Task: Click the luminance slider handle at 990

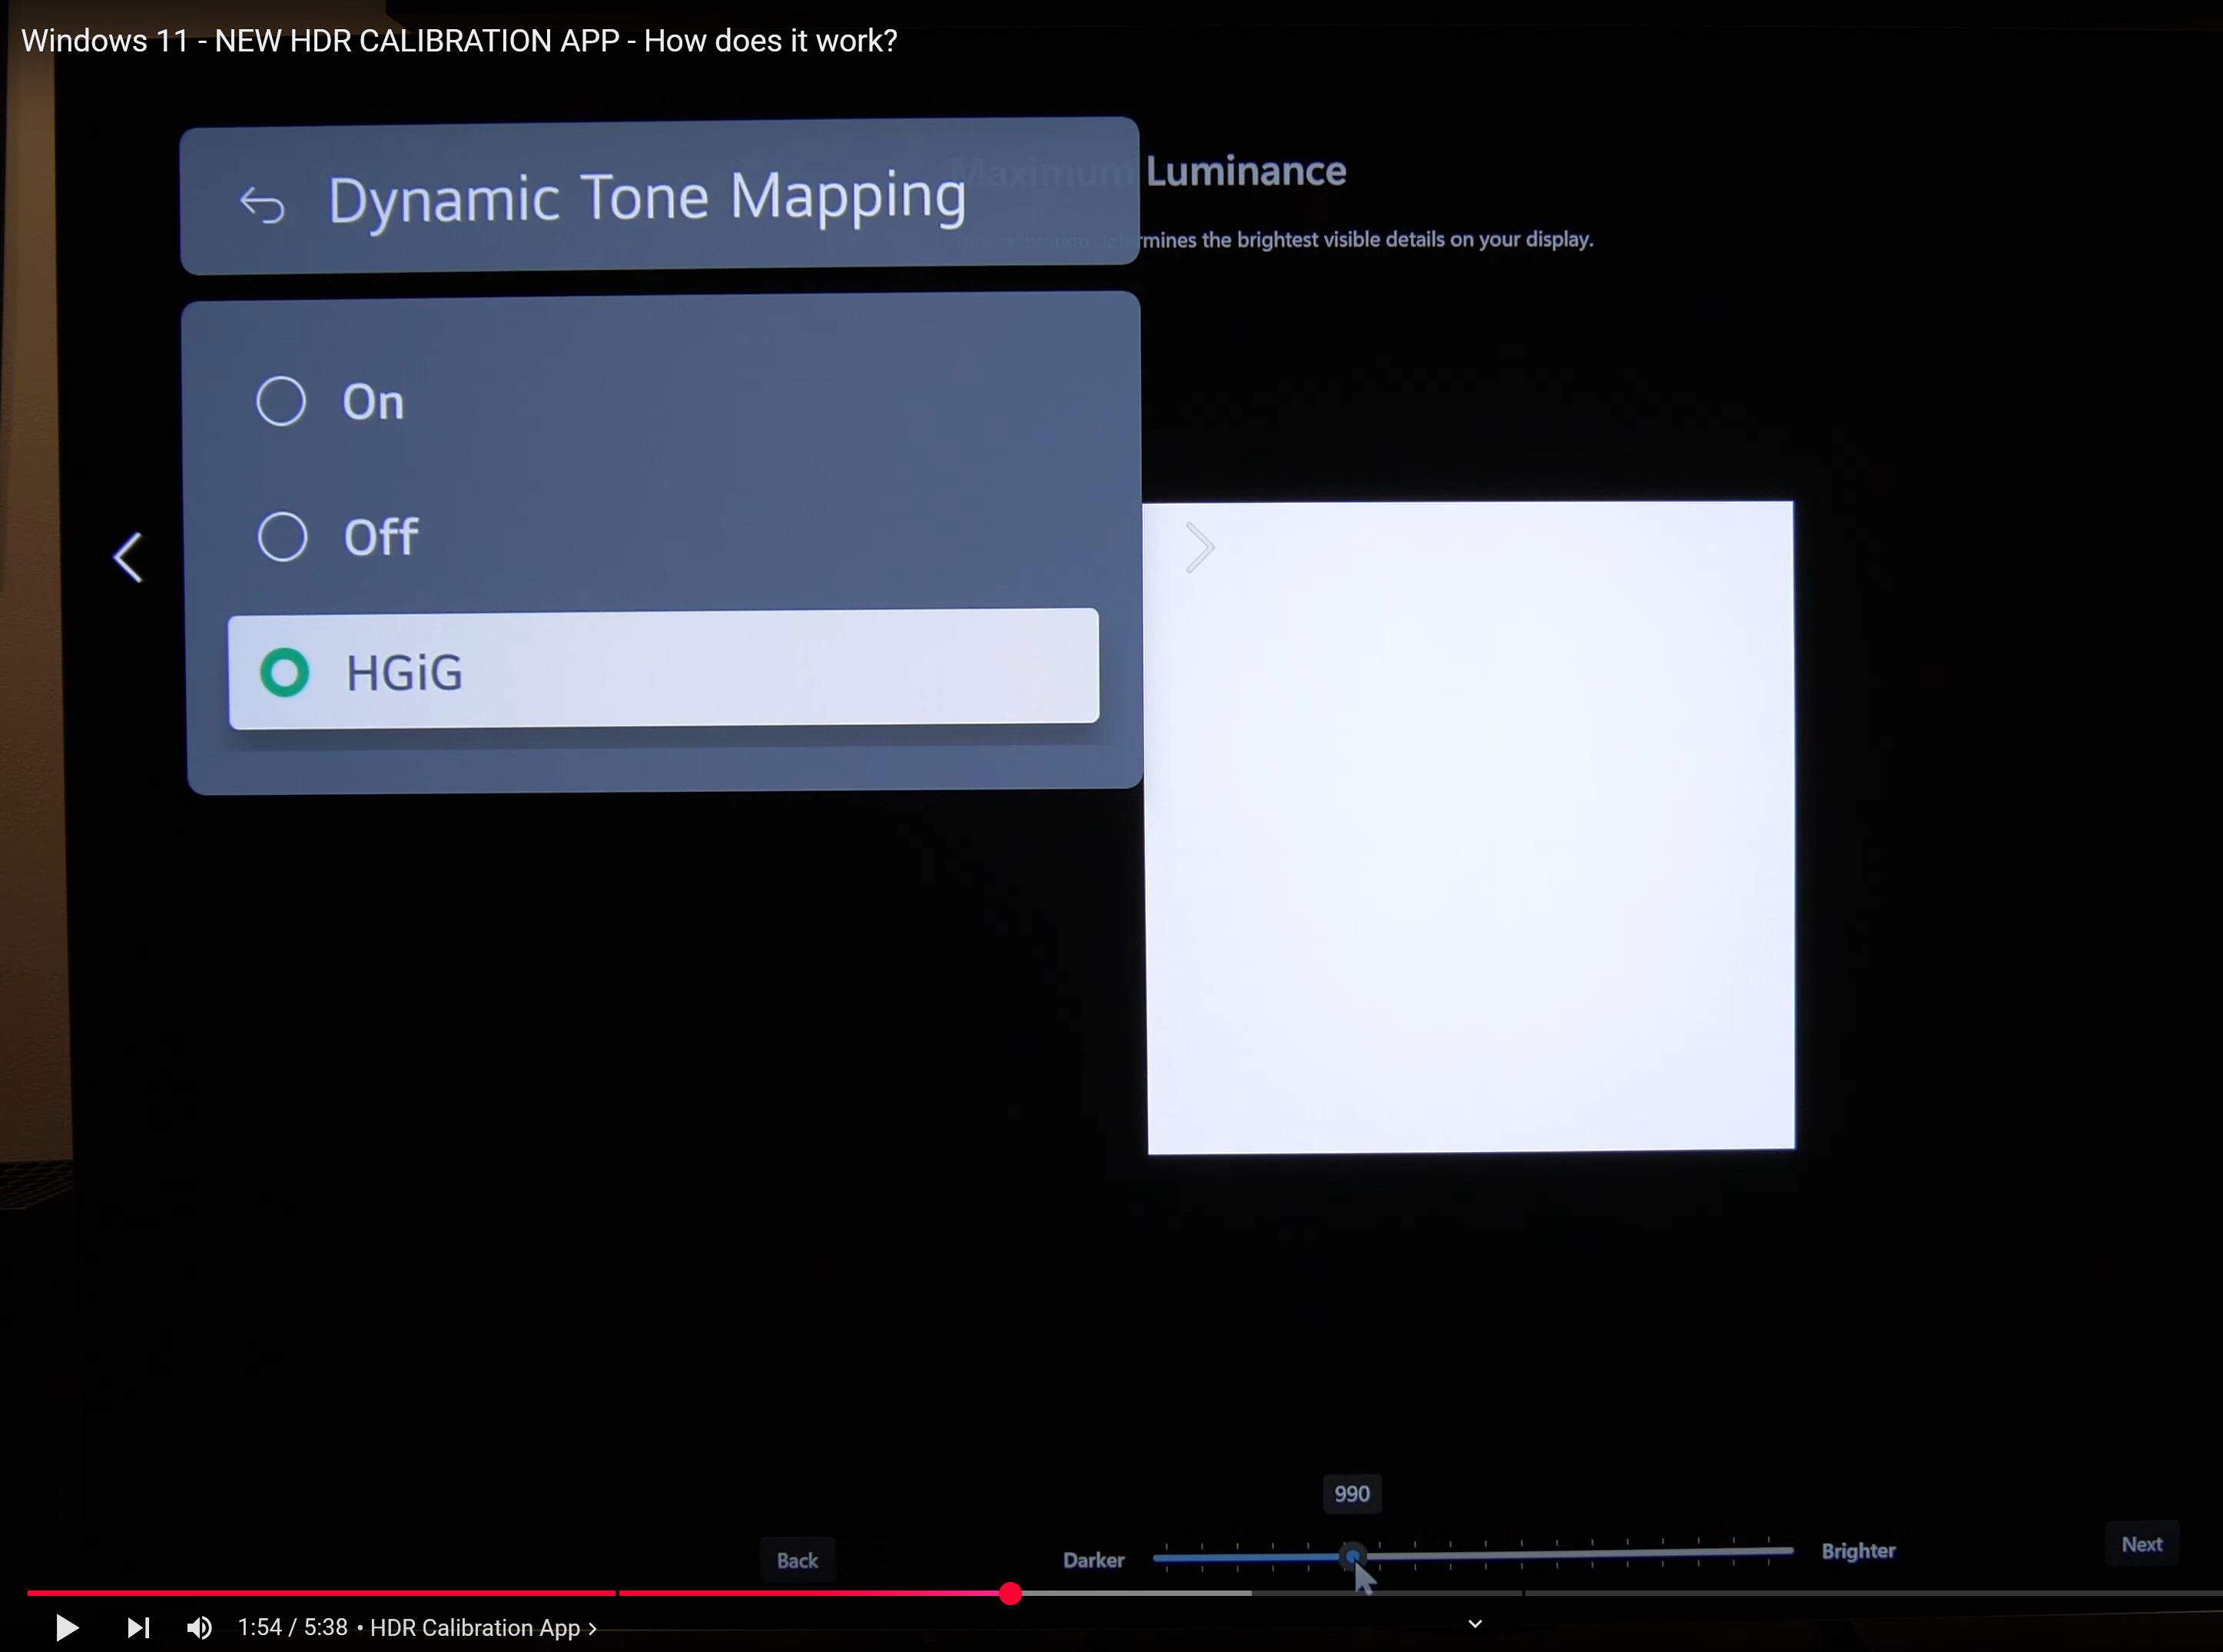Action: point(1352,1557)
